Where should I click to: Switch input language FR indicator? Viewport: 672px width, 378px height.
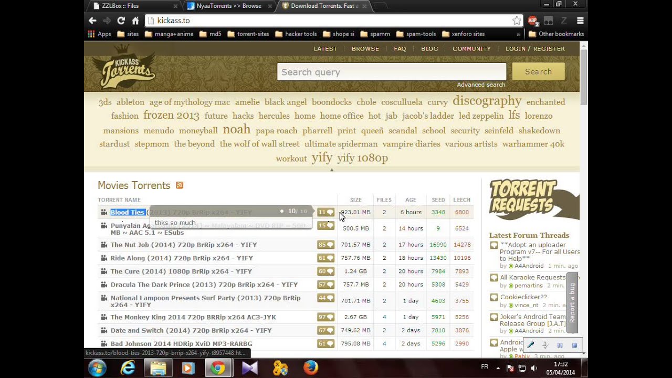(x=485, y=366)
